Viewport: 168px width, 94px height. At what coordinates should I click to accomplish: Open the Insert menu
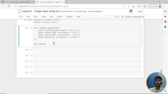point(44,17)
